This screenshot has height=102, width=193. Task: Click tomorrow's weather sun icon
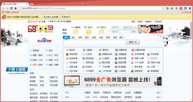(x=88, y=32)
